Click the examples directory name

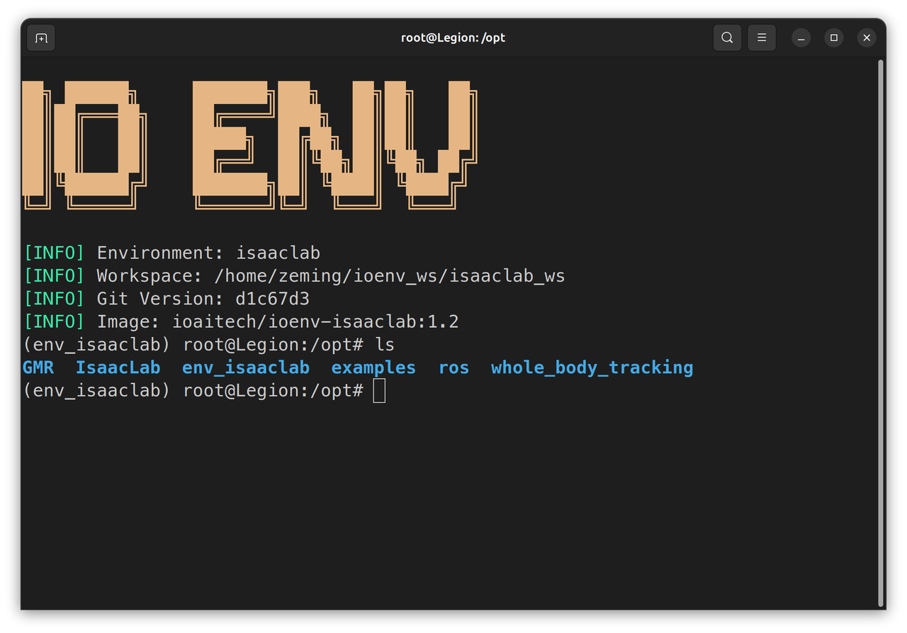pos(373,367)
